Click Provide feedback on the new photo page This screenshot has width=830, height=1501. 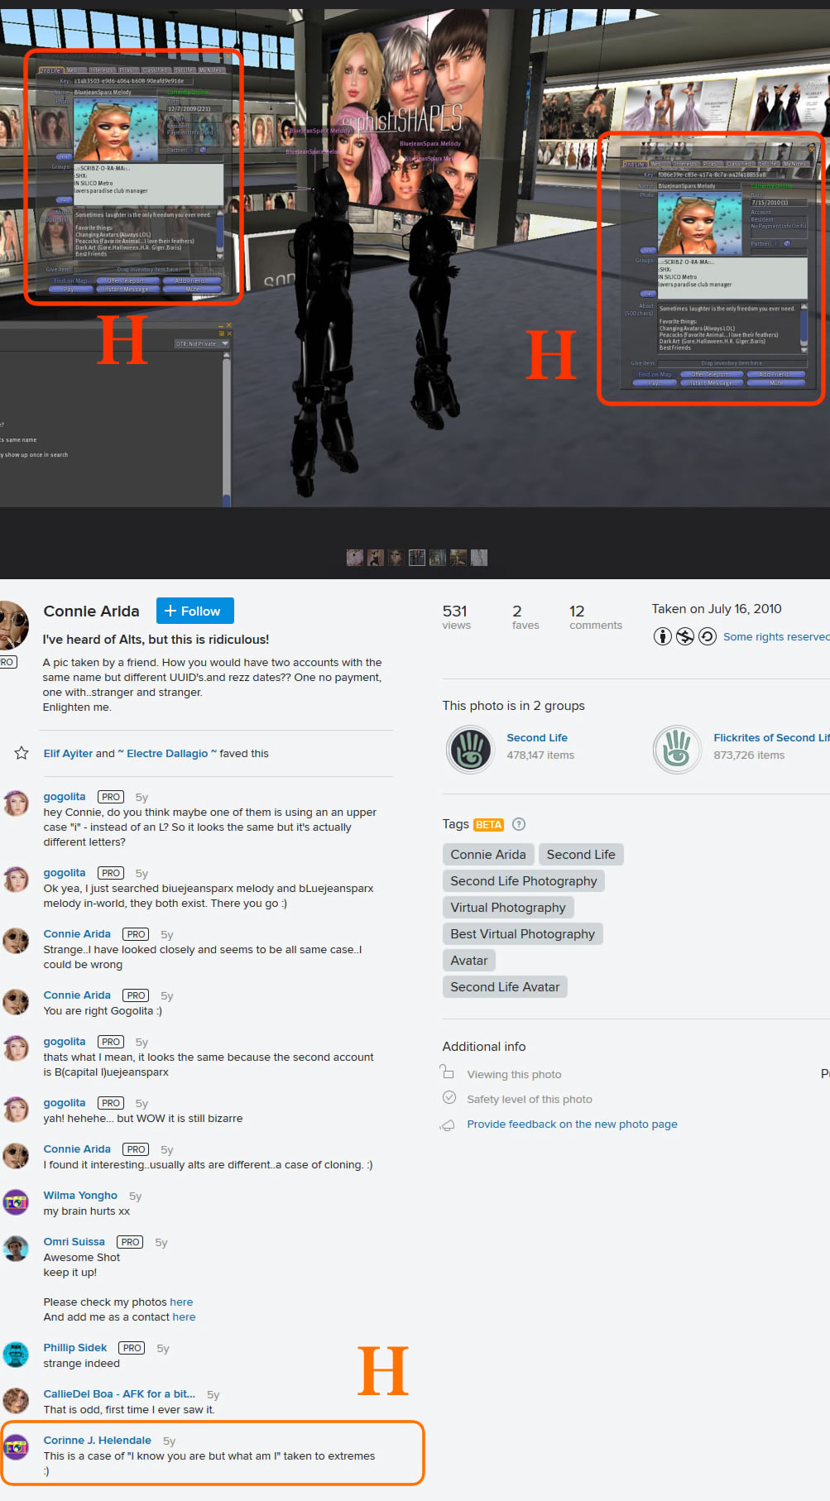572,1124
